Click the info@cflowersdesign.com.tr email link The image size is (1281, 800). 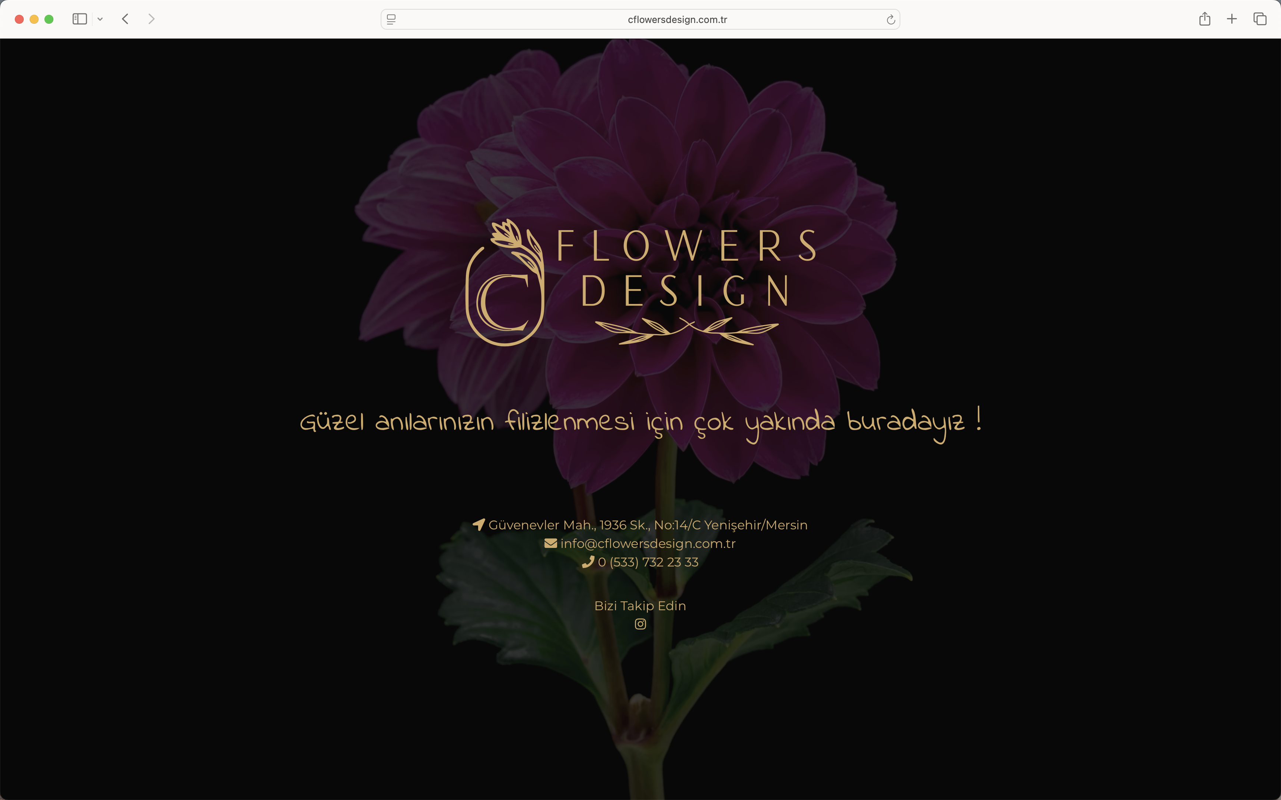(x=648, y=543)
